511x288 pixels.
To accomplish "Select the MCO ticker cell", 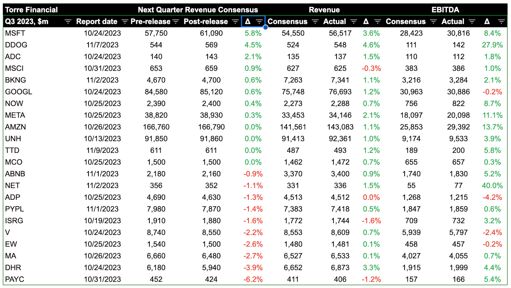I will coord(14,162).
